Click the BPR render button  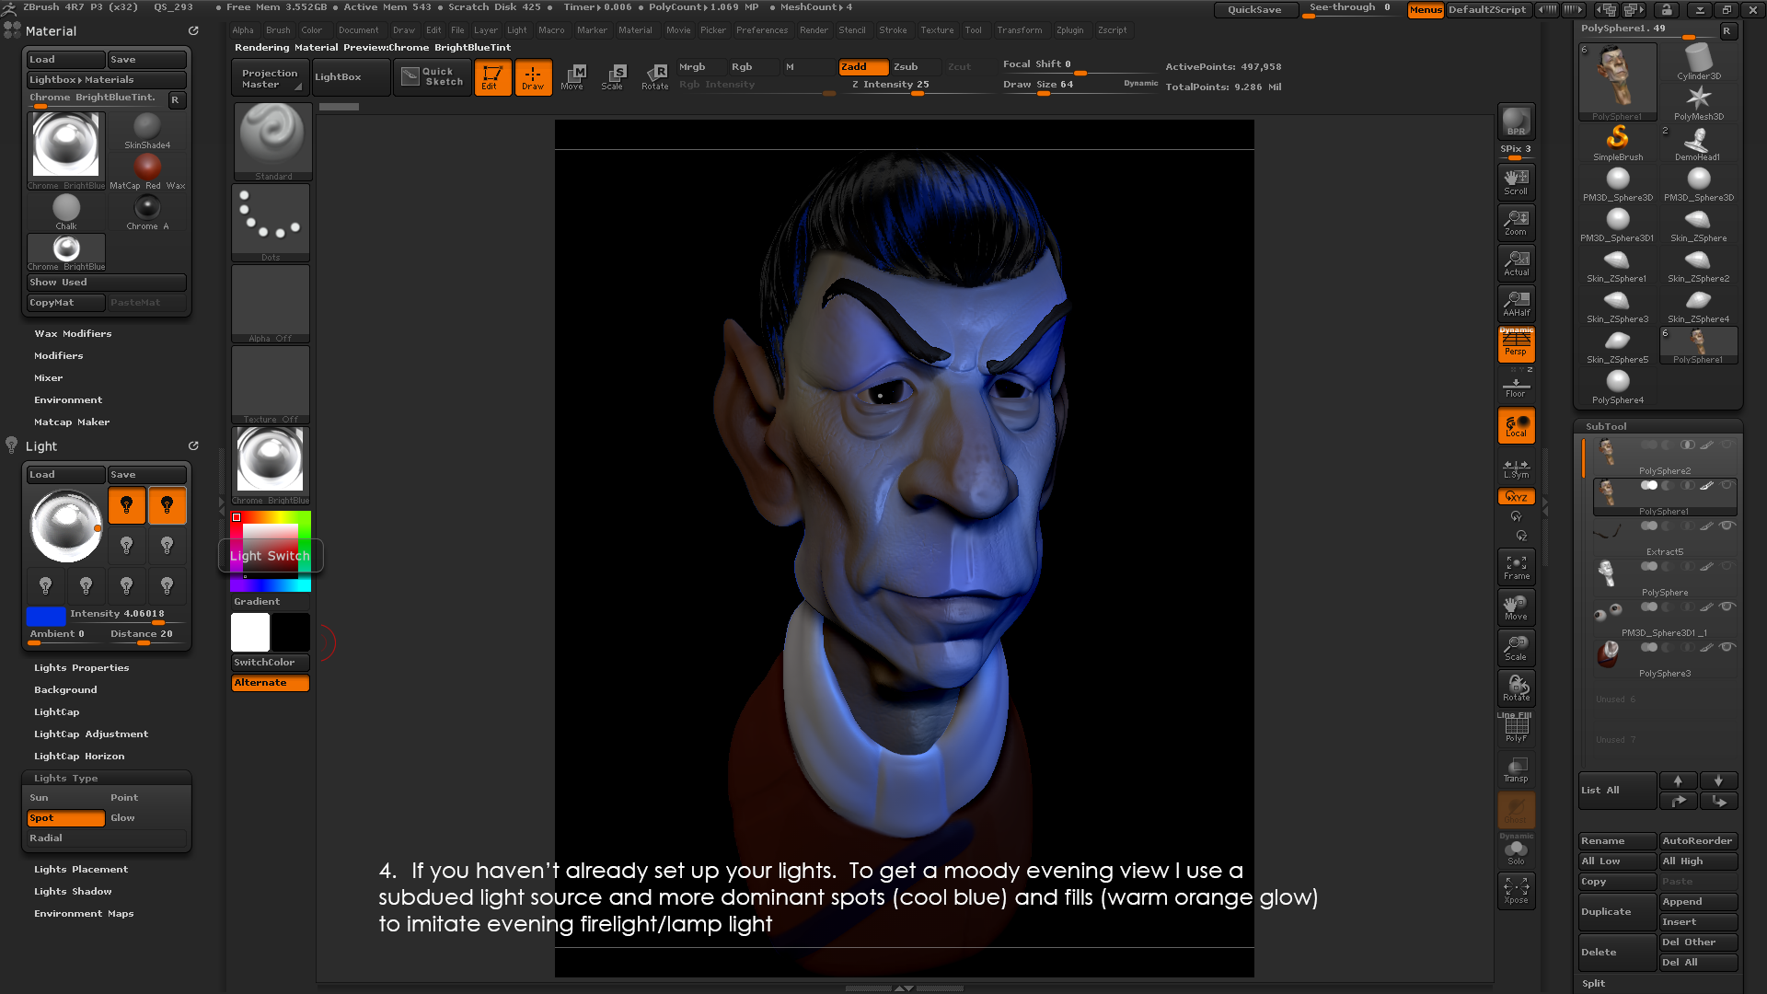1516,121
